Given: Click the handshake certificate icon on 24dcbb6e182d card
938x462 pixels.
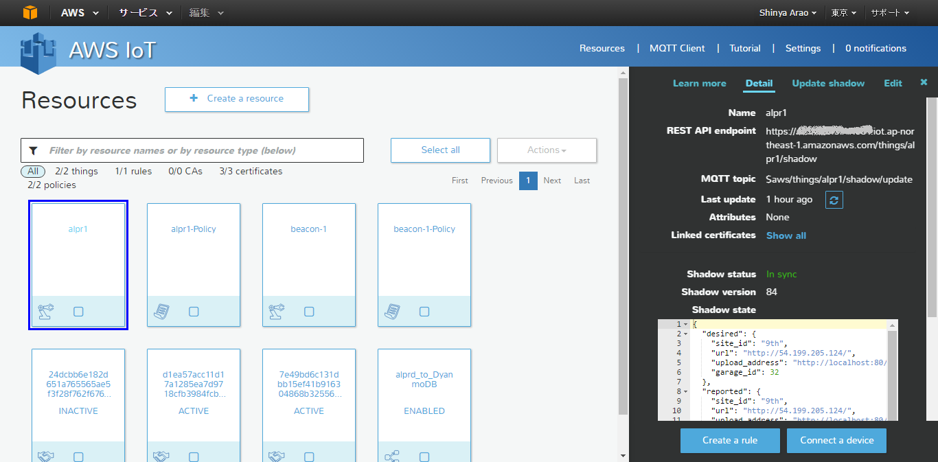Looking at the screenshot, I should coord(46,457).
